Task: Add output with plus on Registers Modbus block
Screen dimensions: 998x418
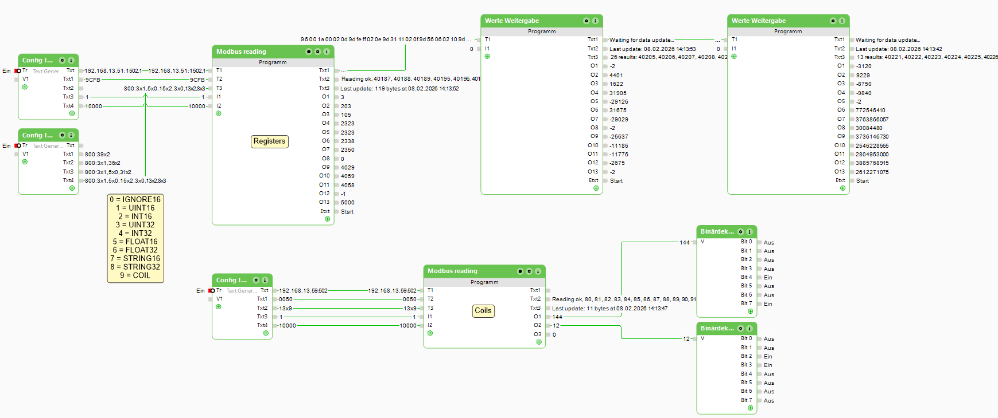Action: [327, 219]
